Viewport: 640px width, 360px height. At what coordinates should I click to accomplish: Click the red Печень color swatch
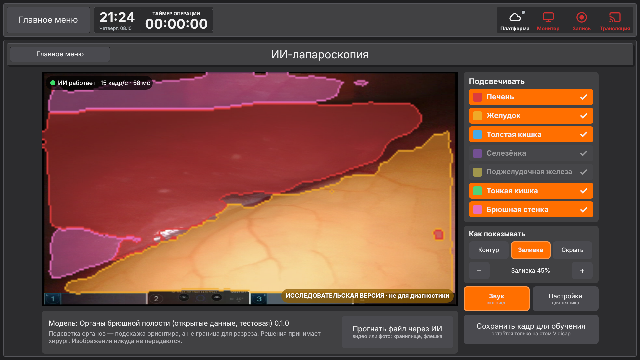point(477,97)
